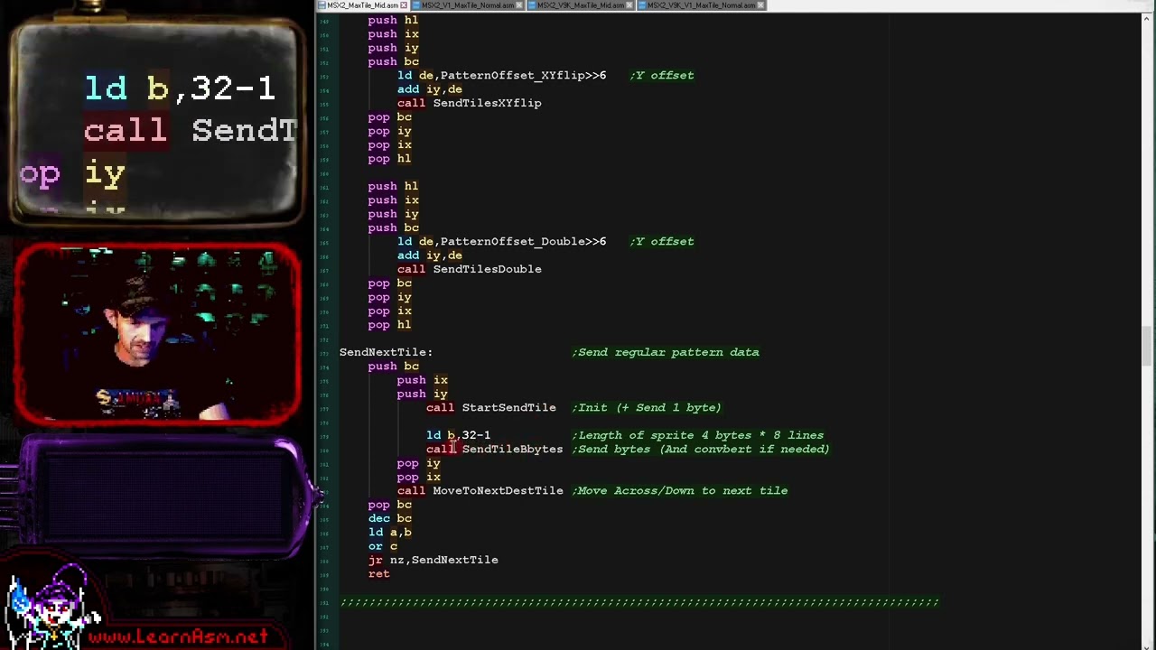
Task: Close the MSX2_MaxTile_Mid.asm tab
Action: click(404, 5)
